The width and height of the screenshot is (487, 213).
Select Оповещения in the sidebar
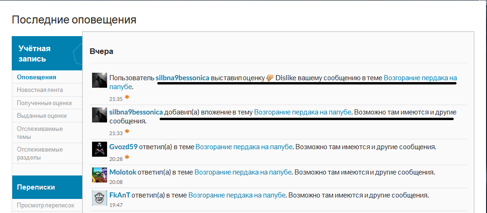[x=37, y=77]
